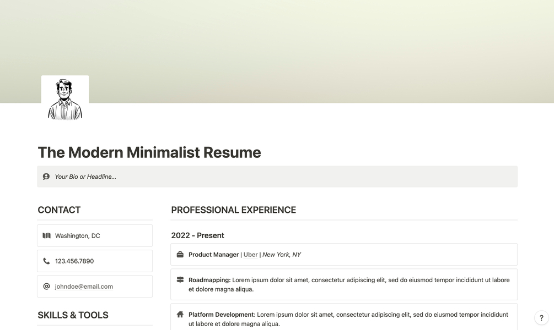The image size is (554, 330).
Task: Click the PROFESSIONAL EXPERIENCE heading
Action: coord(233,210)
